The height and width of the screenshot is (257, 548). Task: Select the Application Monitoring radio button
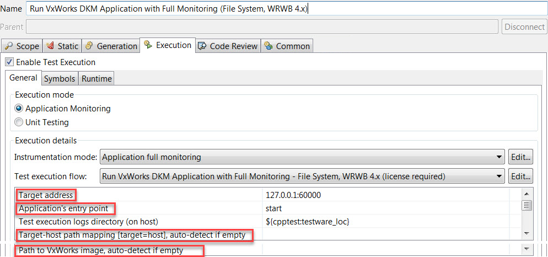tap(19, 109)
